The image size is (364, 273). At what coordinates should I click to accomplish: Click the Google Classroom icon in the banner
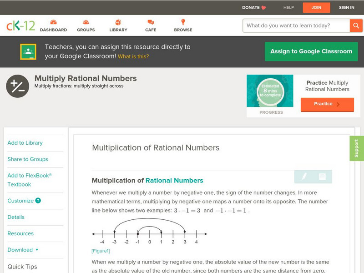(29, 51)
